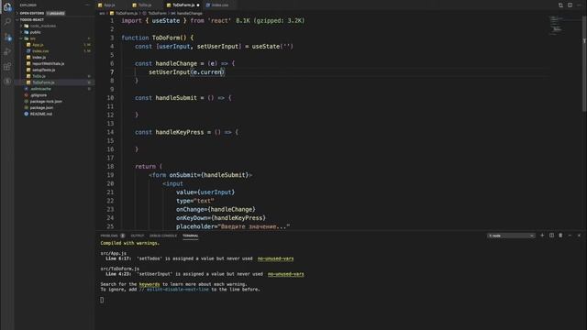587x330 pixels.
Task: Click the unsaved badge beside Open Editors
Action: 55,13
